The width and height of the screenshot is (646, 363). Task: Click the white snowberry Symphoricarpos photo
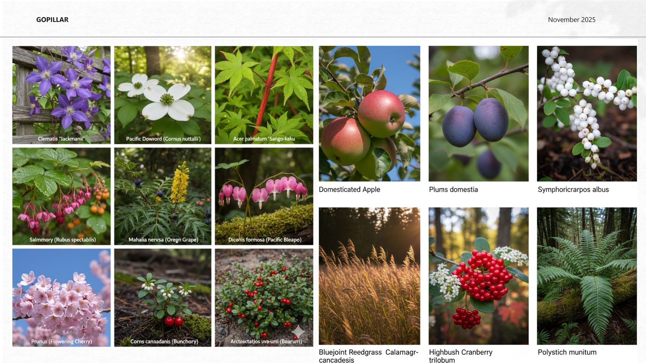tap(587, 114)
